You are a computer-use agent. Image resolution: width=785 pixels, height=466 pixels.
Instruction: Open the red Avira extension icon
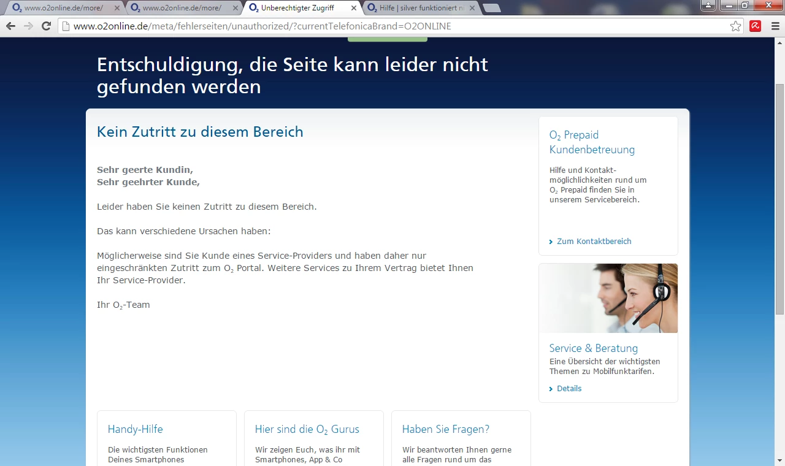pos(756,26)
